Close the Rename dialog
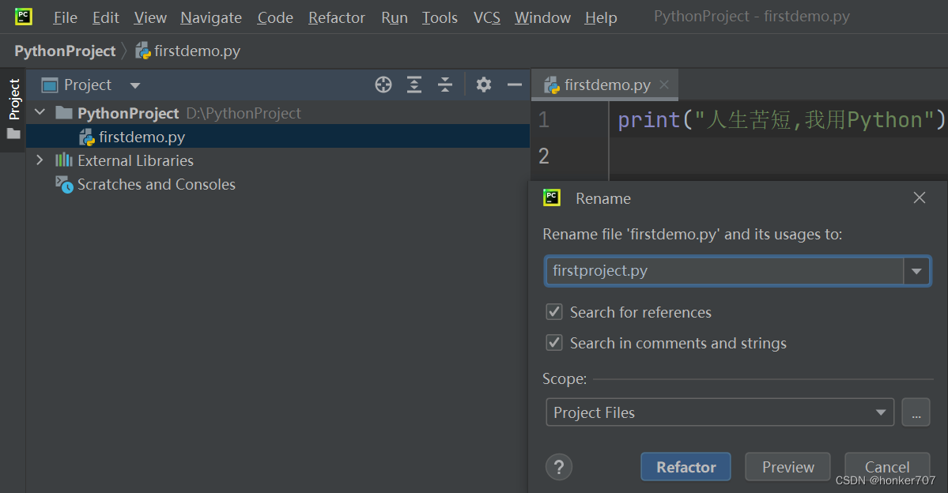Viewport: 948px width, 493px height. pyautogui.click(x=920, y=198)
